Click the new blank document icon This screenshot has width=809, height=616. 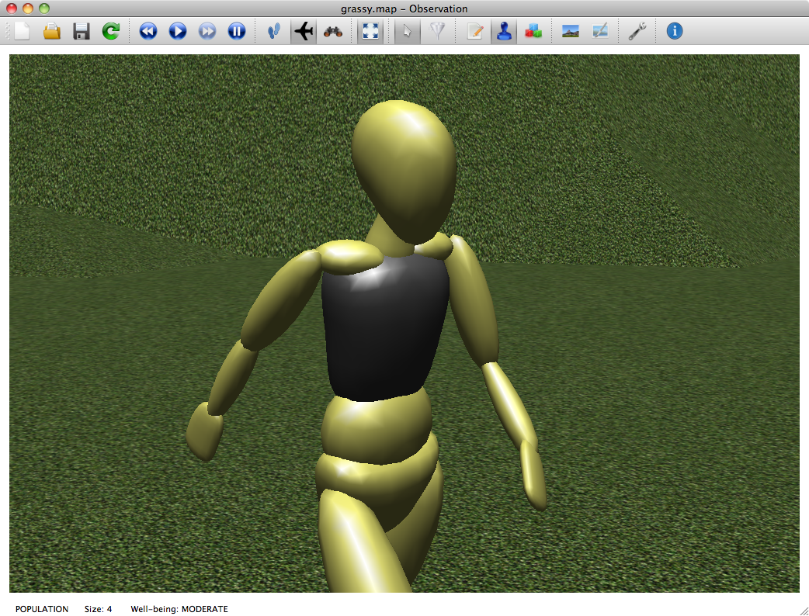[x=22, y=31]
